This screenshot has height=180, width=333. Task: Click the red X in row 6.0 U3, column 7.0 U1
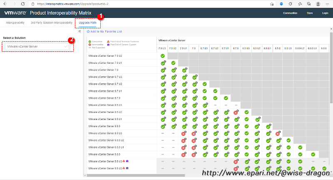click(x=184, y=133)
